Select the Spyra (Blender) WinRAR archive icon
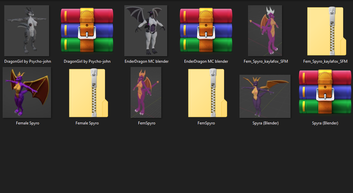 coord(325,92)
